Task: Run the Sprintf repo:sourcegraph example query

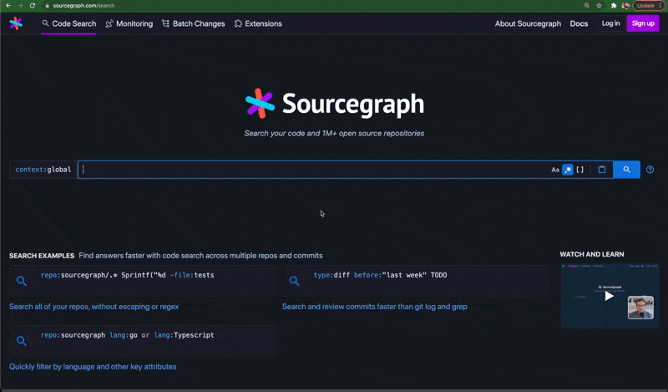Action: click(x=128, y=275)
